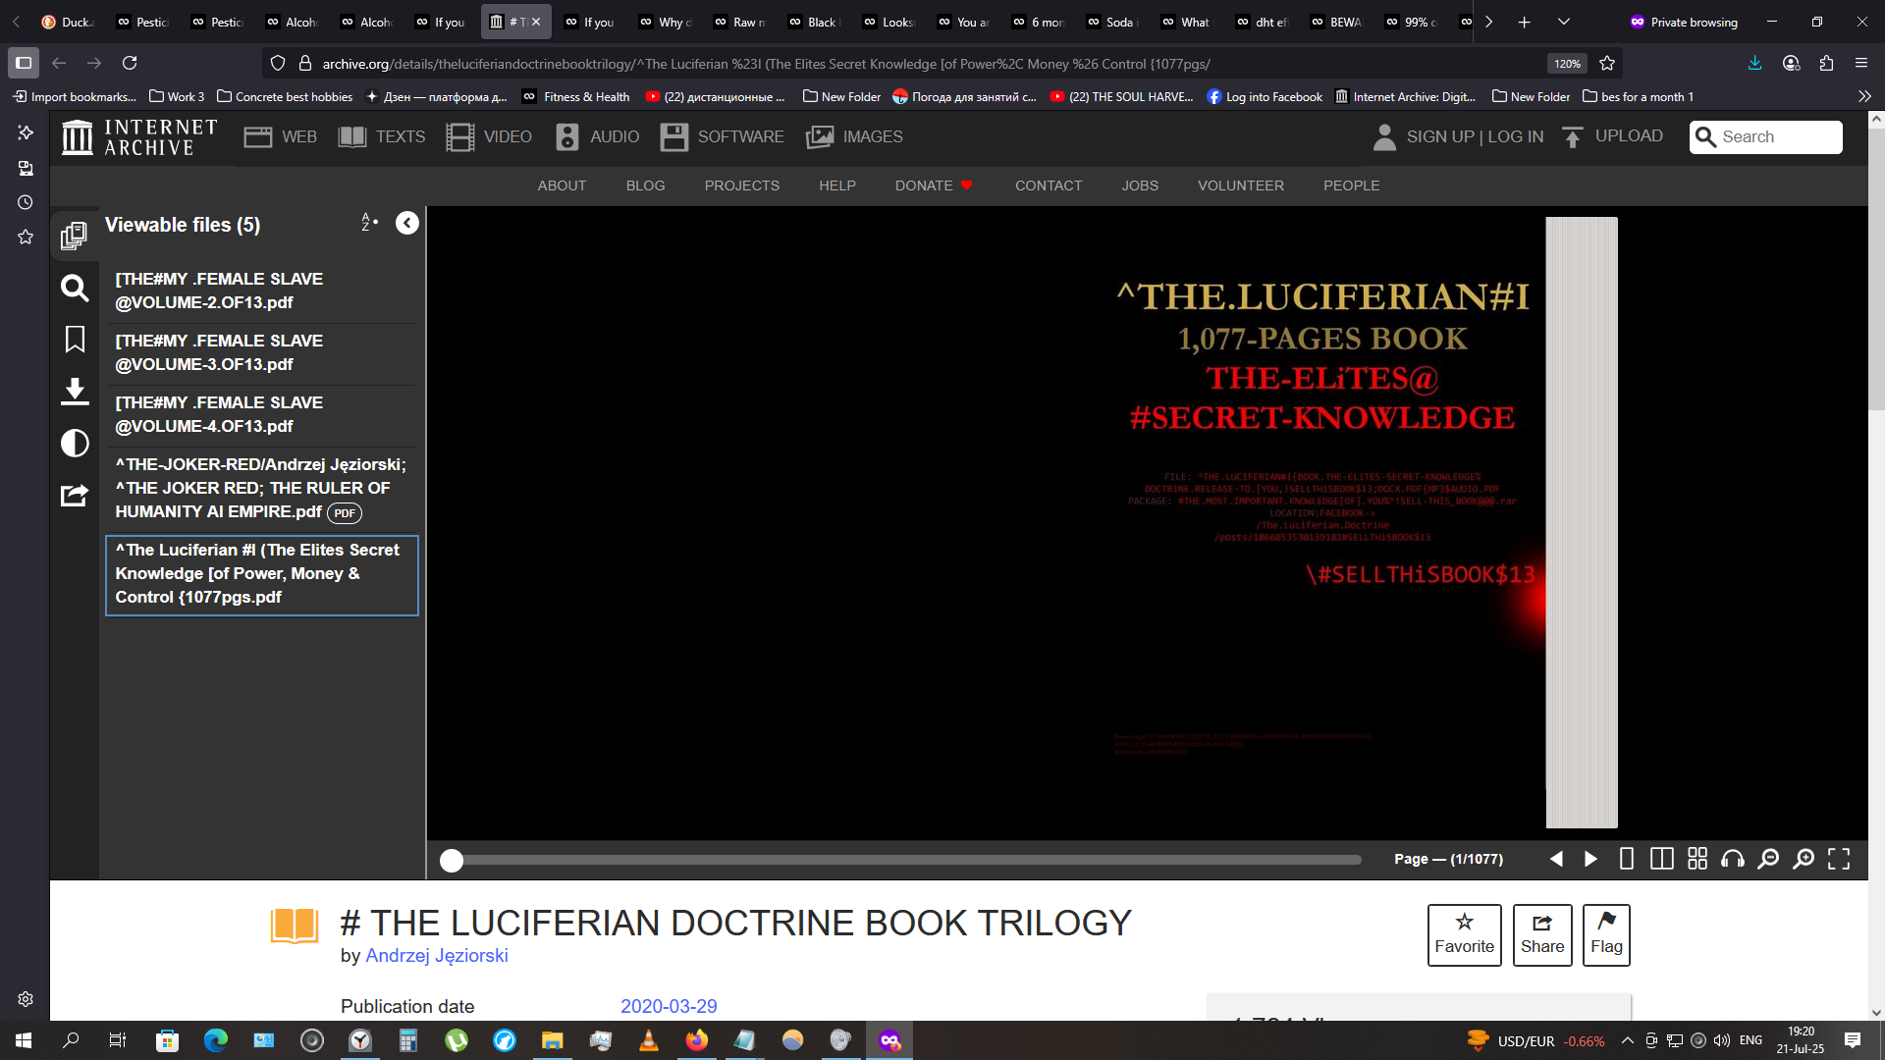Open the downloads icon in reader sidebar
Image resolution: width=1885 pixels, height=1060 pixels.
click(x=75, y=392)
